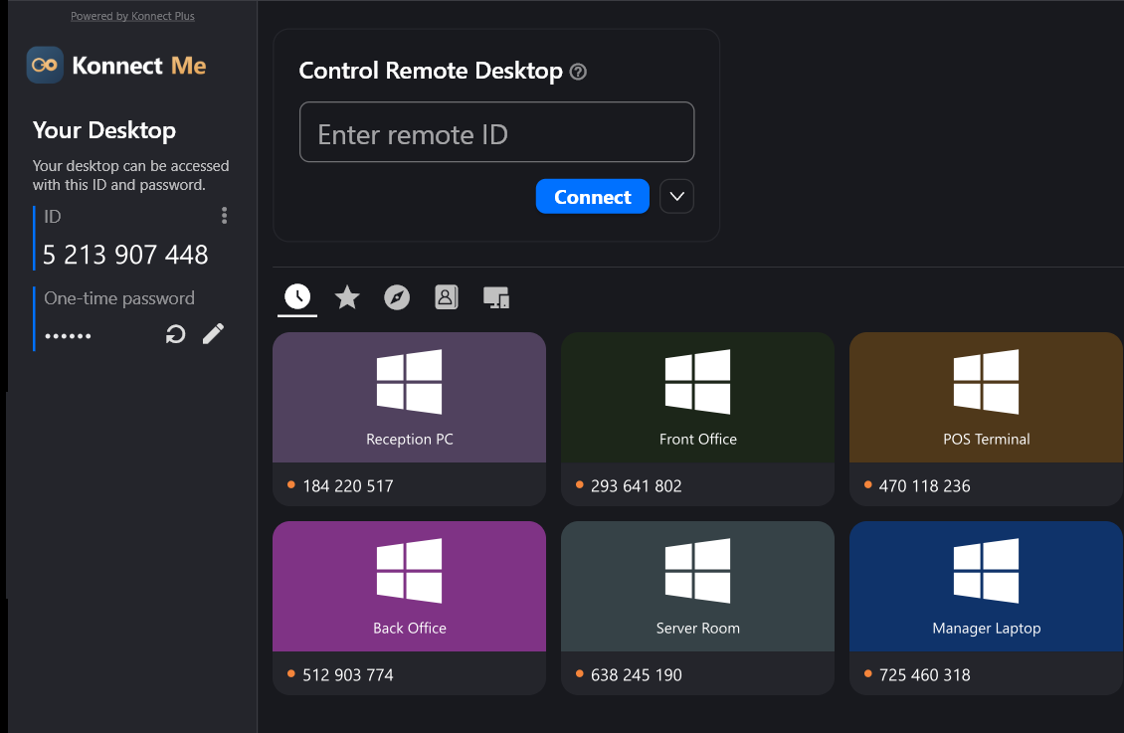Open the ID options three-dot menu

225,216
